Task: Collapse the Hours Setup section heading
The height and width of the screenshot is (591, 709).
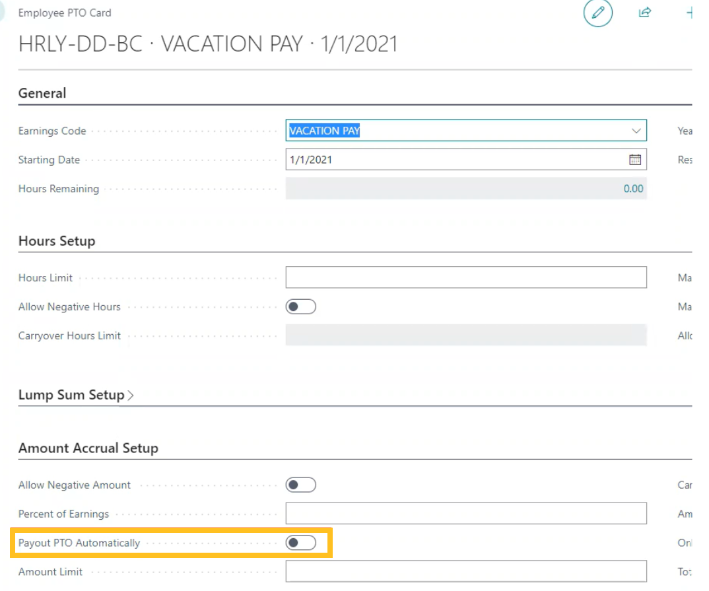Action: pyautogui.click(x=57, y=241)
